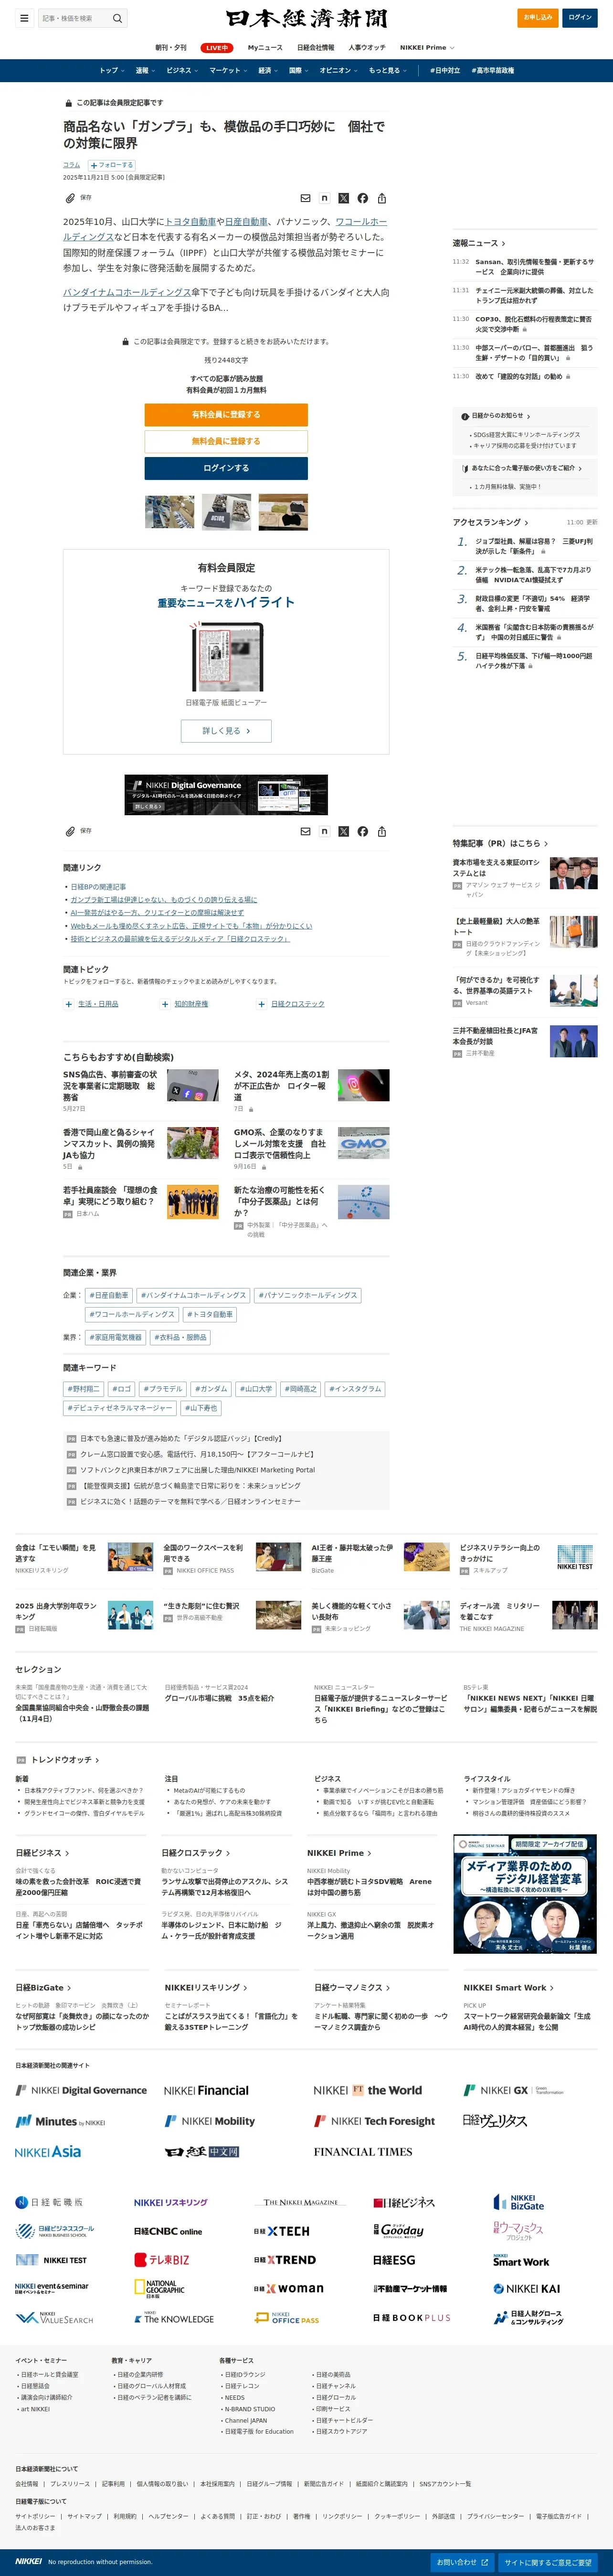The width and height of the screenshot is (613, 2576).
Task: Expand the 速報 navigation dropdown
Action: pyautogui.click(x=146, y=71)
